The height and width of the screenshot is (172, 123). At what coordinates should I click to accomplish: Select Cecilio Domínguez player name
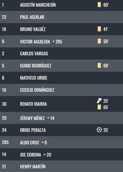click(37, 90)
